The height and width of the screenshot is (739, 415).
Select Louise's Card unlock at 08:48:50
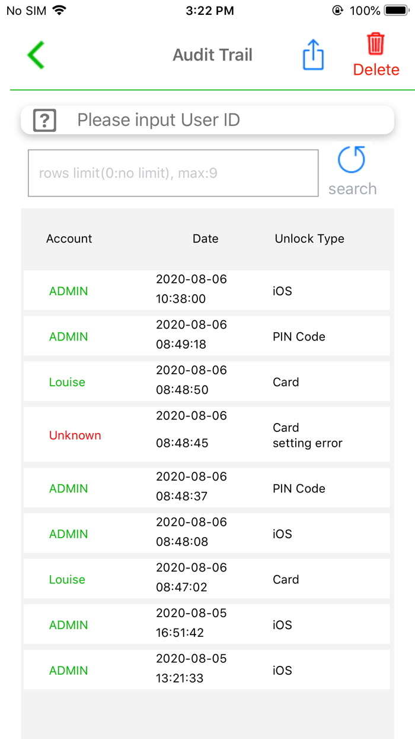click(x=207, y=381)
